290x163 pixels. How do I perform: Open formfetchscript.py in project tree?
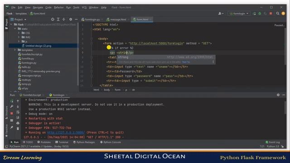pyautogui.click(x=32, y=54)
